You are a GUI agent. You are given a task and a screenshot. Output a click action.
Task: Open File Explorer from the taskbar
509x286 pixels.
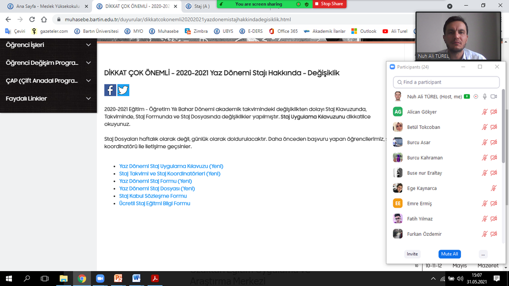63,279
